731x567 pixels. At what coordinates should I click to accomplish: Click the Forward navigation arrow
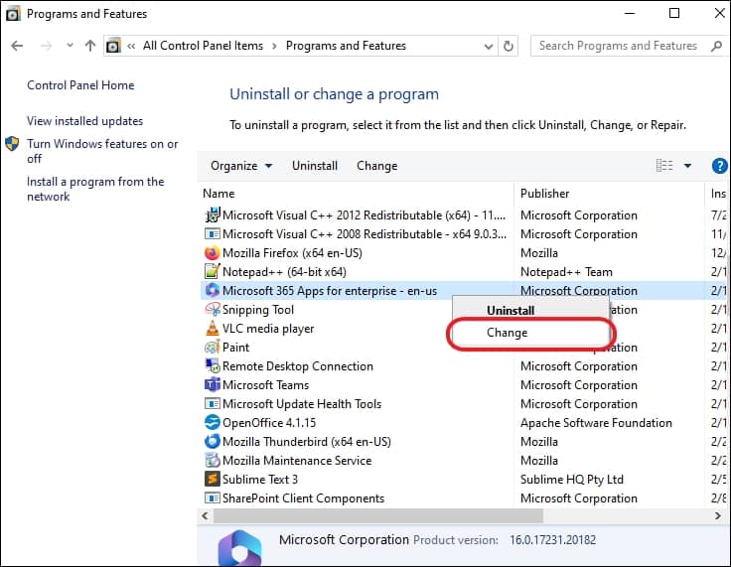pos(46,46)
